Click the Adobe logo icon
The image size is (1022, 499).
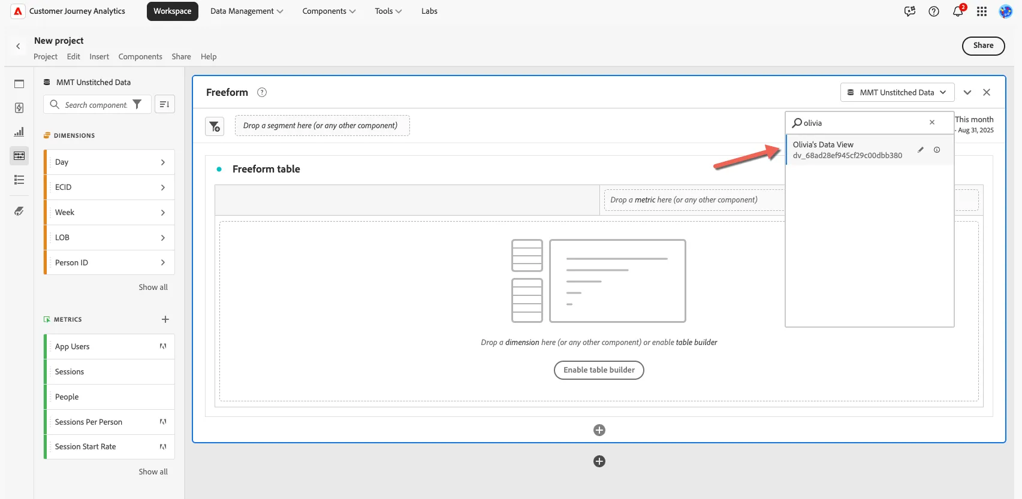click(x=18, y=11)
